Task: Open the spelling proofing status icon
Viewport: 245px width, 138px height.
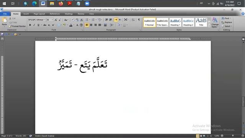Action: (31, 136)
